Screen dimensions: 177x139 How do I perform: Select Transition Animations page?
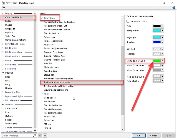pos(16,40)
